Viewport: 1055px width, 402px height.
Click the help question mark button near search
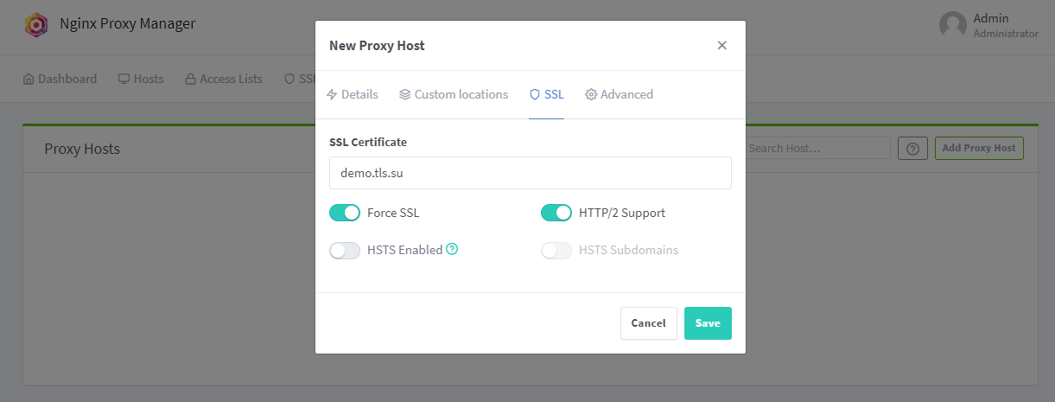coord(912,149)
